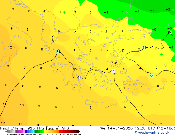Click the '-4' temperature value on the map
Image resolution: width=175 pixels, height=135 pixels.
point(152,10)
